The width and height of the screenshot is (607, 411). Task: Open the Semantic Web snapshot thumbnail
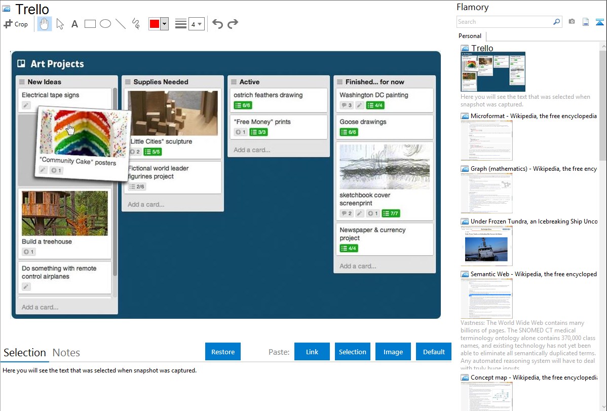(486, 298)
